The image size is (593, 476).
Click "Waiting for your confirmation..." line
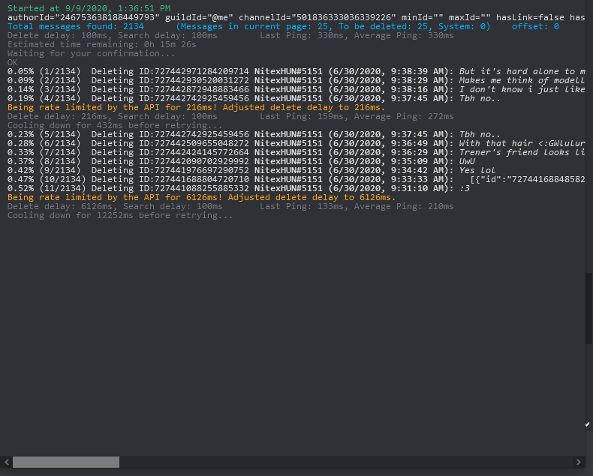[x=91, y=54]
